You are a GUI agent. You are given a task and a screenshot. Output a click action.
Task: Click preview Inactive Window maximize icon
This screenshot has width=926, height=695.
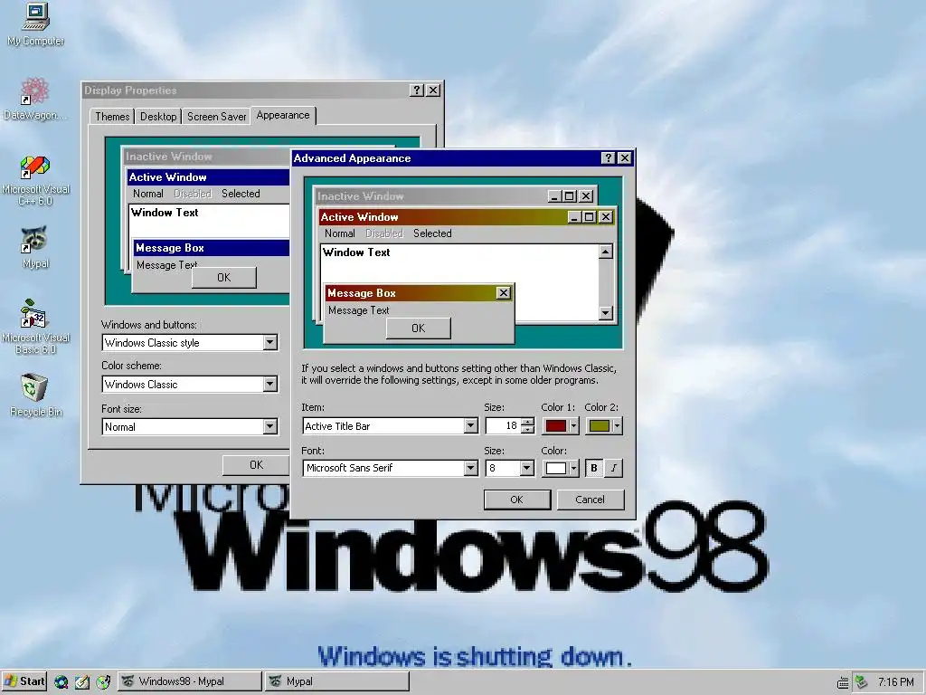click(570, 196)
